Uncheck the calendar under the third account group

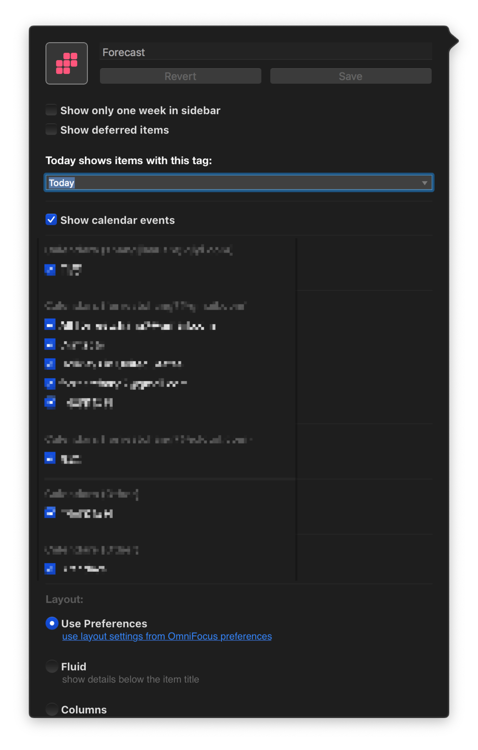pos(50,458)
